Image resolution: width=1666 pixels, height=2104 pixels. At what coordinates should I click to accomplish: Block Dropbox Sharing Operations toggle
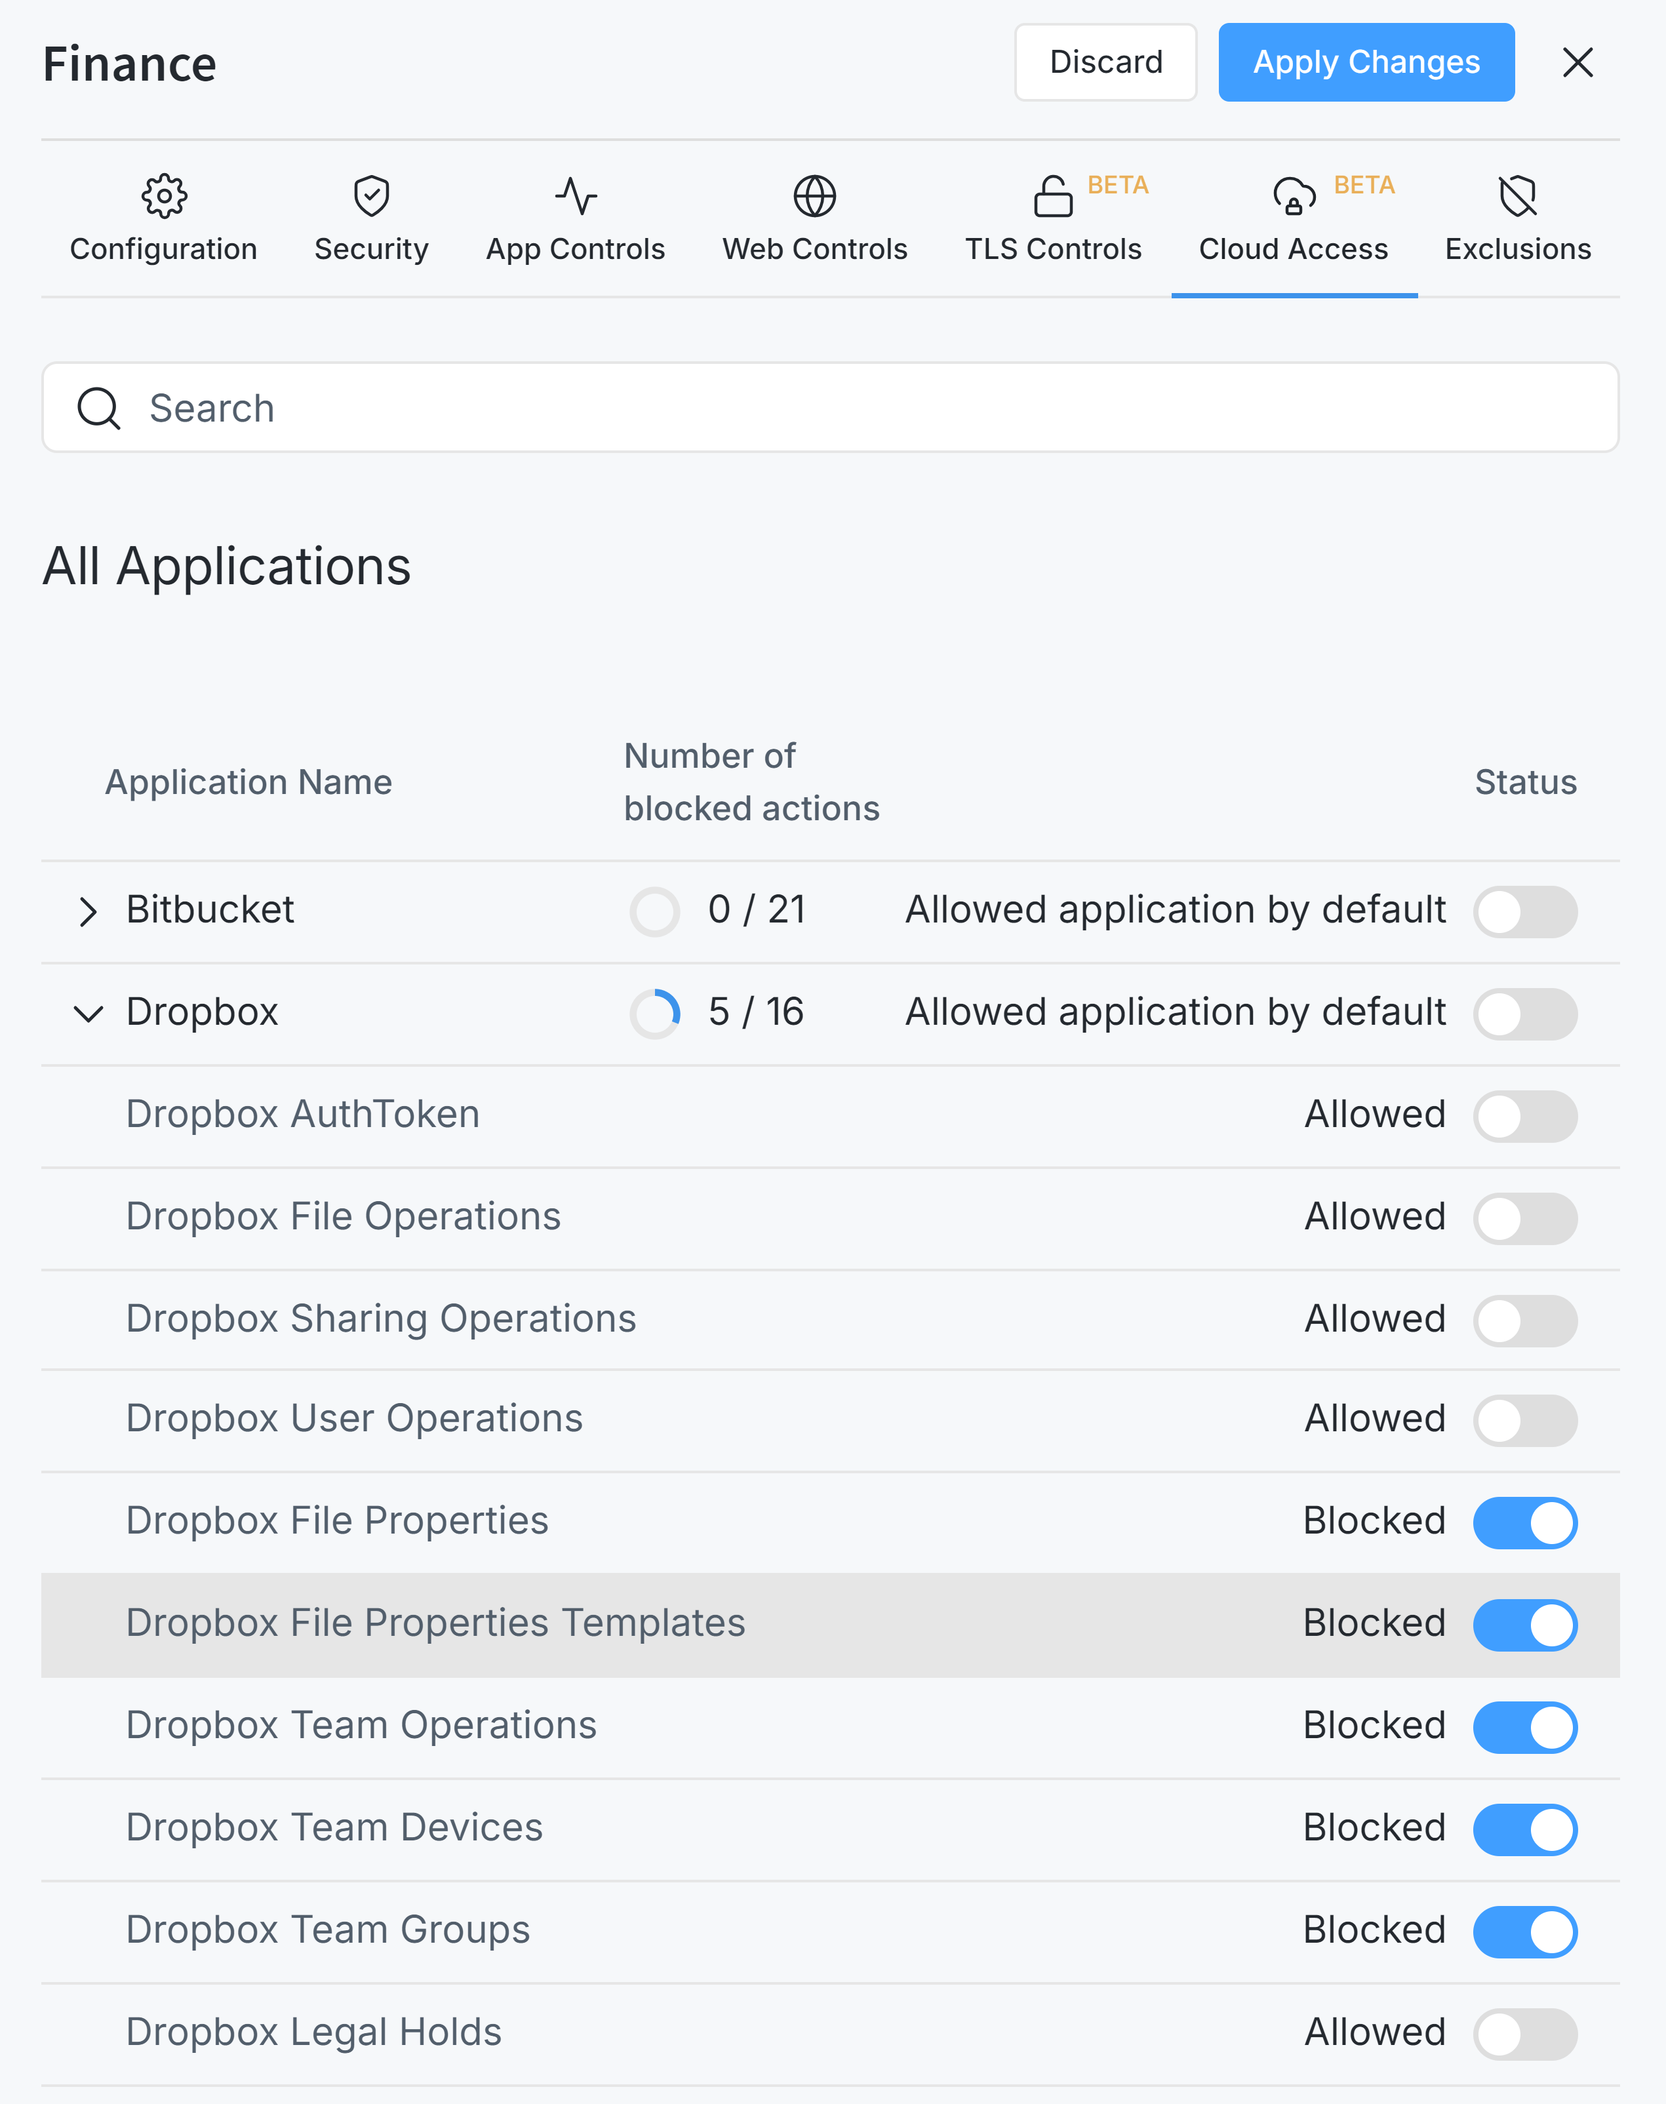point(1524,1320)
